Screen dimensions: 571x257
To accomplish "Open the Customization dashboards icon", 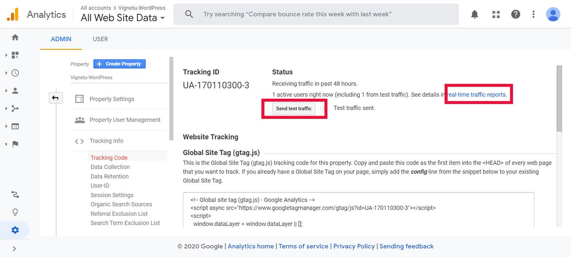I will click(15, 55).
